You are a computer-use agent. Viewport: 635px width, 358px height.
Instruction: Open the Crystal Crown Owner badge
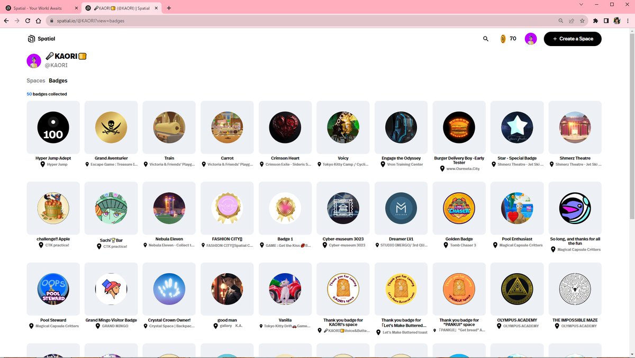click(x=169, y=289)
